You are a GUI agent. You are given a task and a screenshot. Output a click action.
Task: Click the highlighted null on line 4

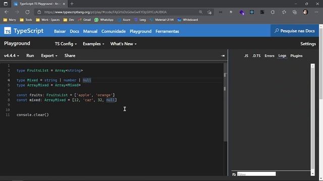point(87,80)
